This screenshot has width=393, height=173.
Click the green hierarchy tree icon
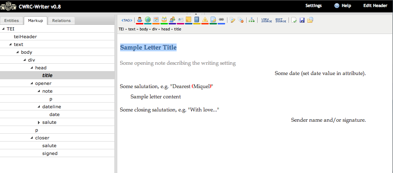click(252, 20)
